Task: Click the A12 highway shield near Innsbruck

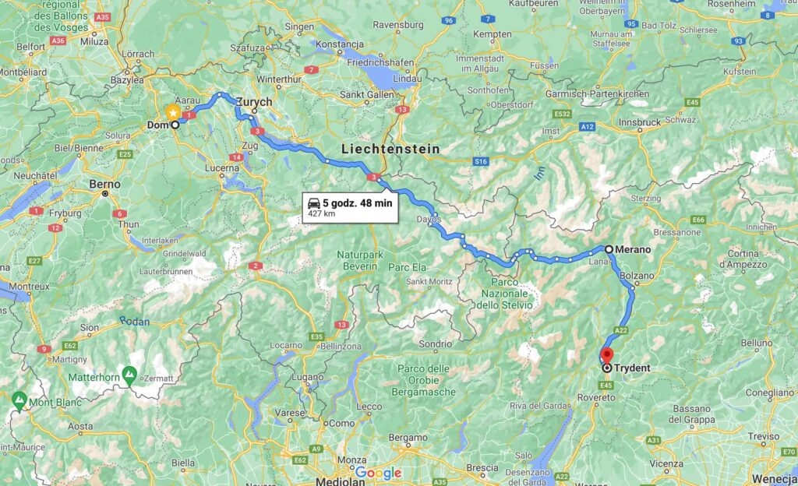Action: point(587,127)
